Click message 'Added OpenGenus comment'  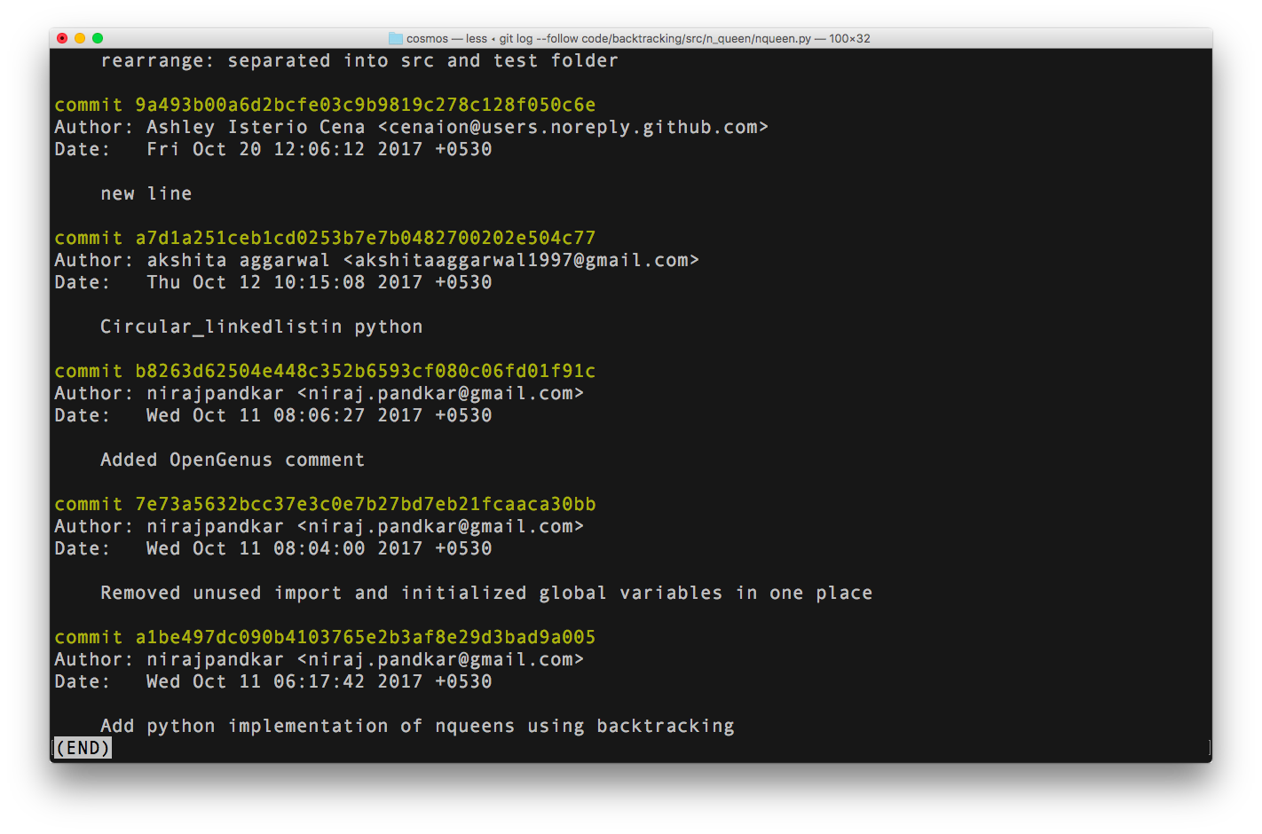(233, 460)
